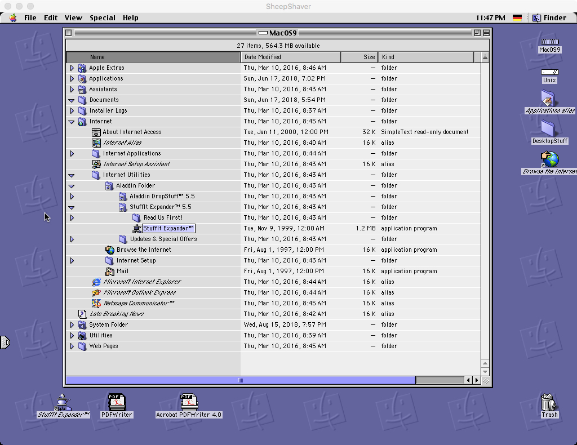The height and width of the screenshot is (445, 577).
Task: Click the Utilities folder icon
Action: coord(82,335)
